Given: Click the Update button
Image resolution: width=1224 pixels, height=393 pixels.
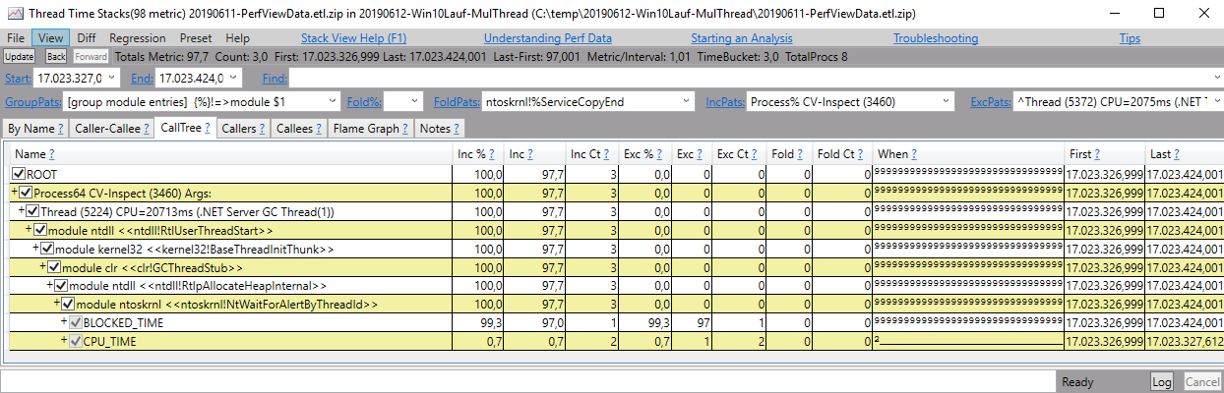Looking at the screenshot, I should click(x=20, y=56).
